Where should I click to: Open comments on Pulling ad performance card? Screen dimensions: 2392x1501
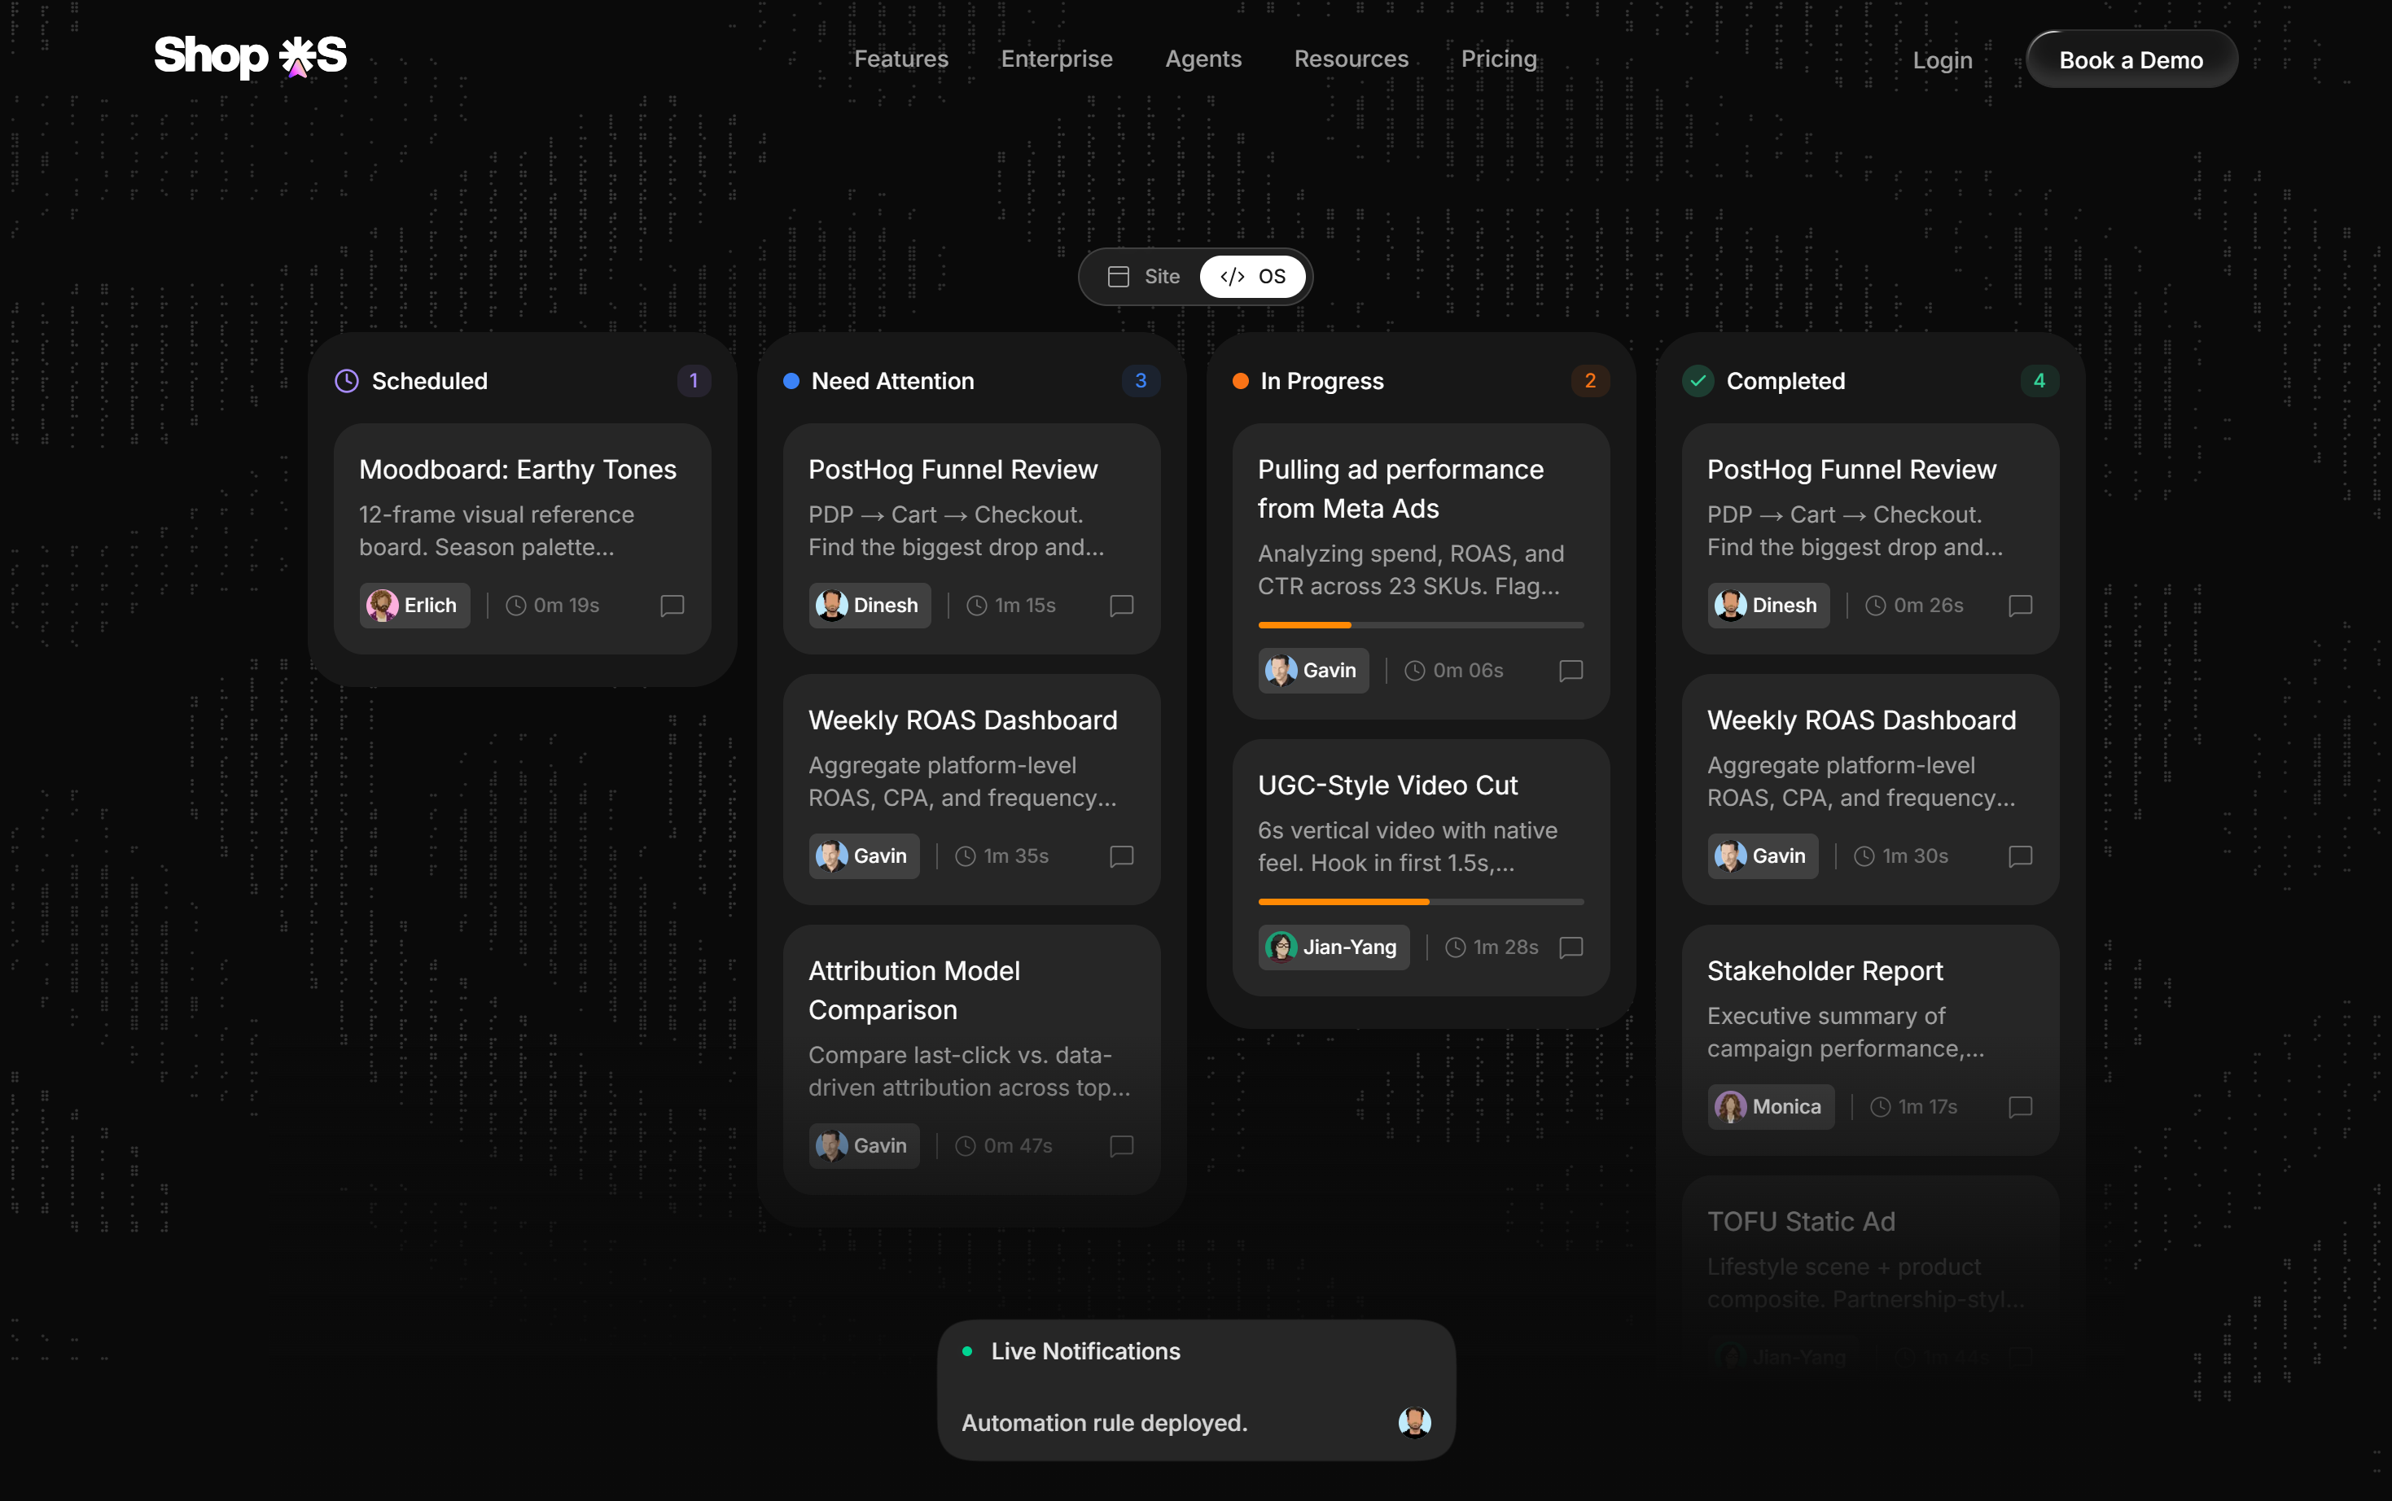1571,671
